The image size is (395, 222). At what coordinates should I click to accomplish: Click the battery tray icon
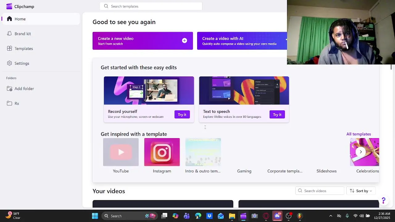368,216
